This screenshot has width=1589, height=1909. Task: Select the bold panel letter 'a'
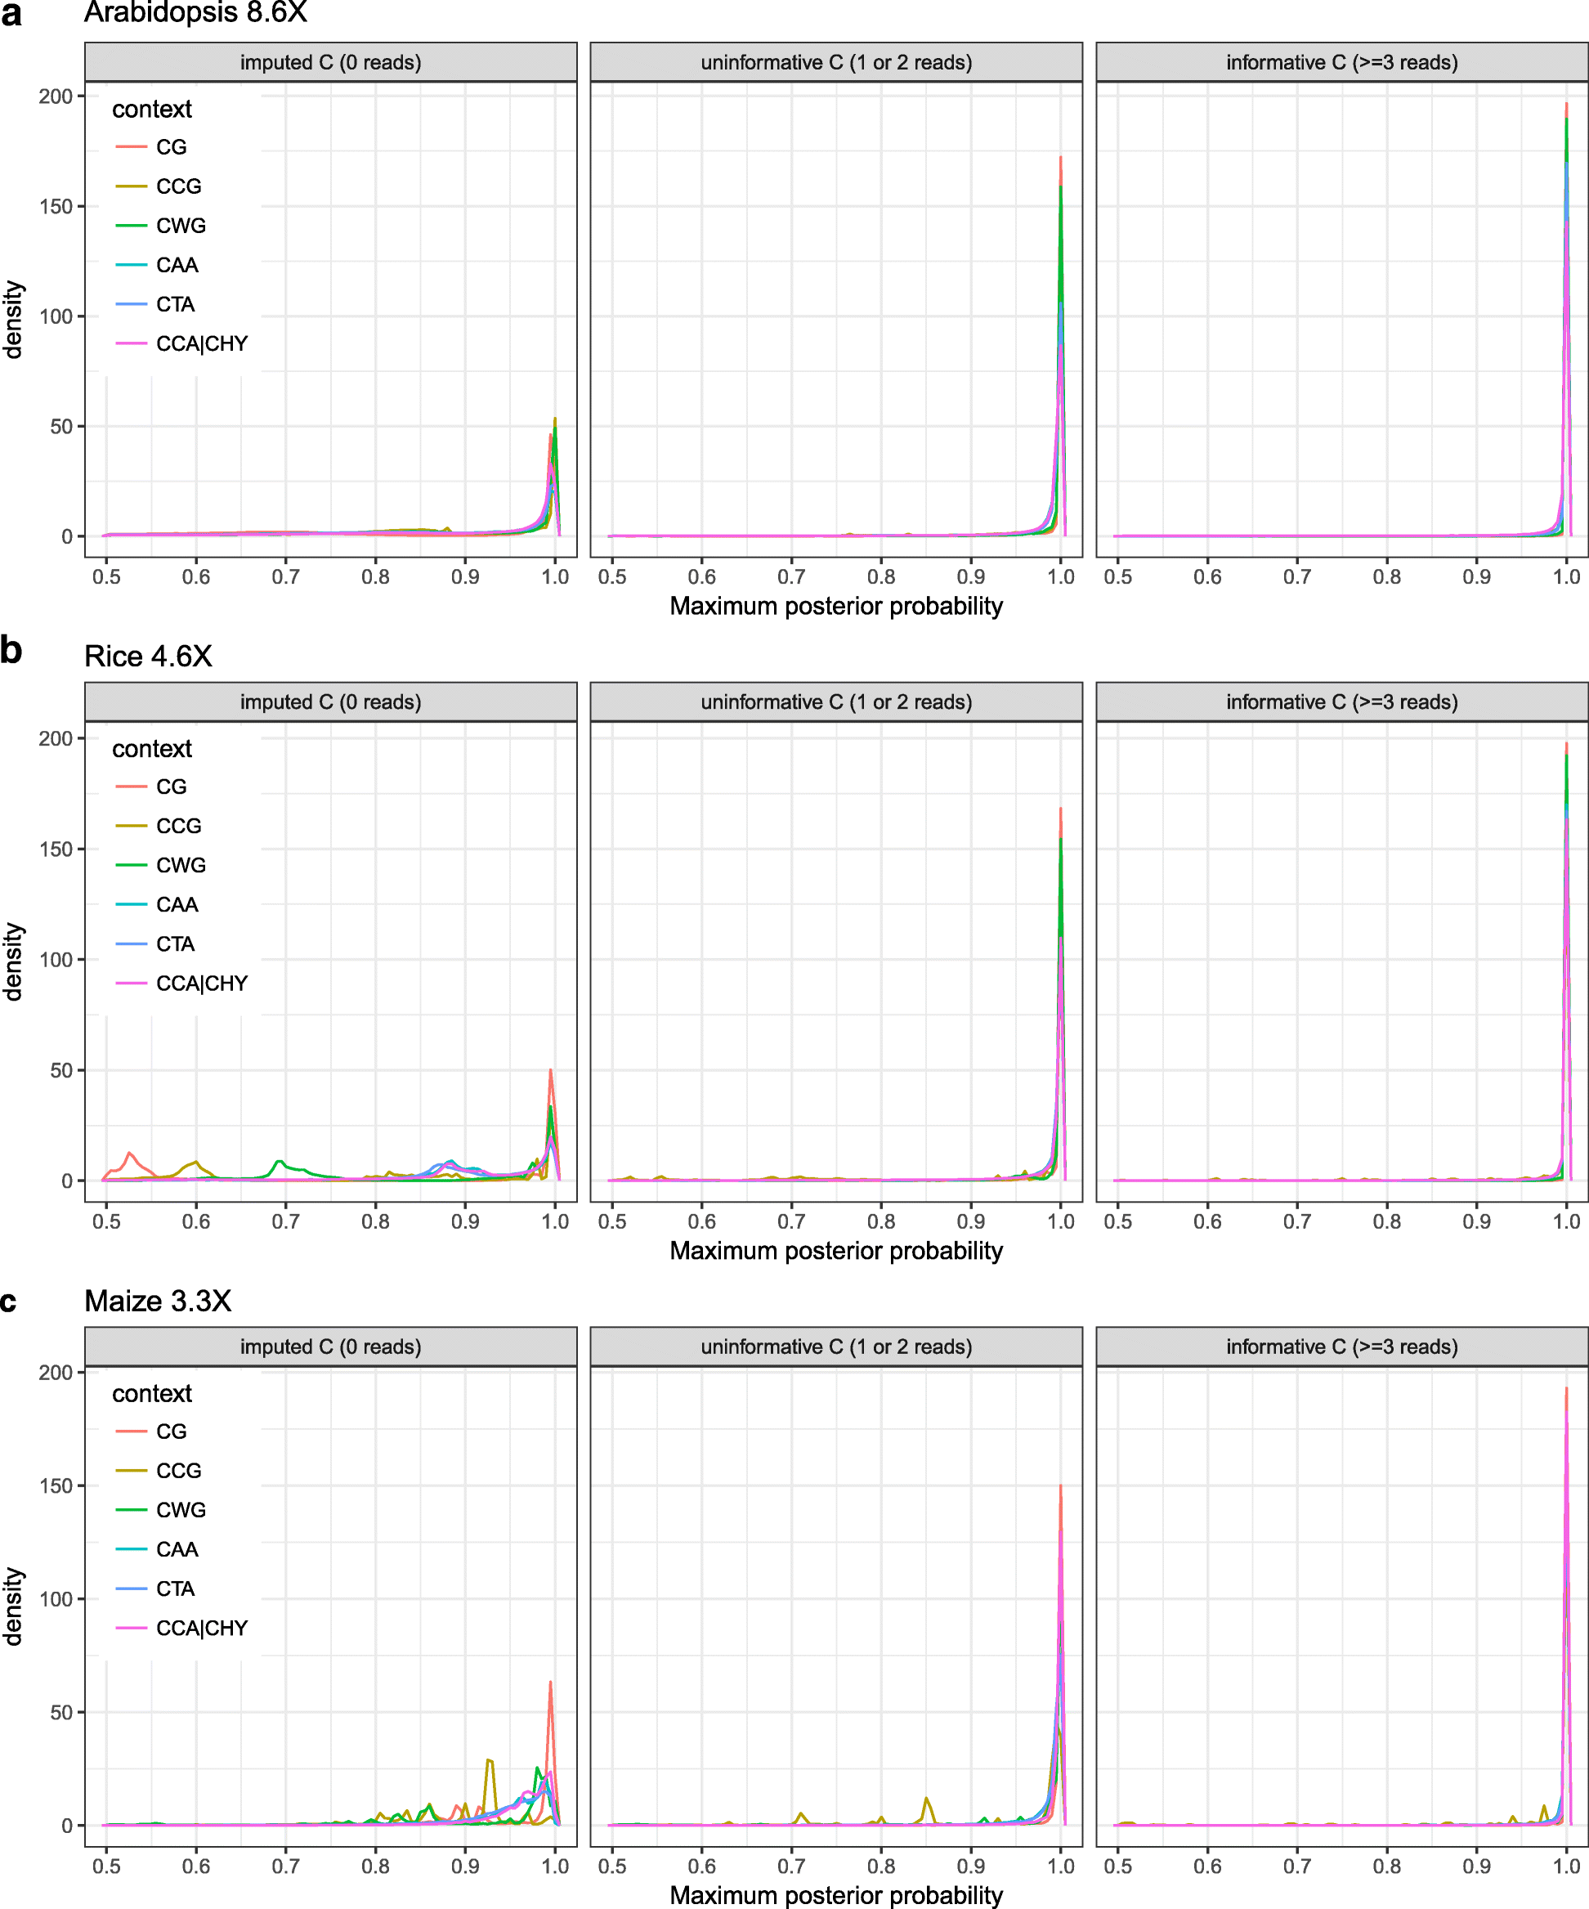(x=11, y=13)
